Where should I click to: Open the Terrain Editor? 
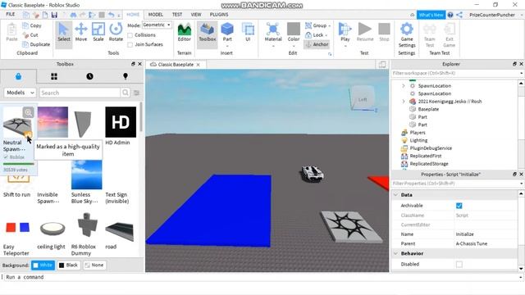tap(184, 33)
